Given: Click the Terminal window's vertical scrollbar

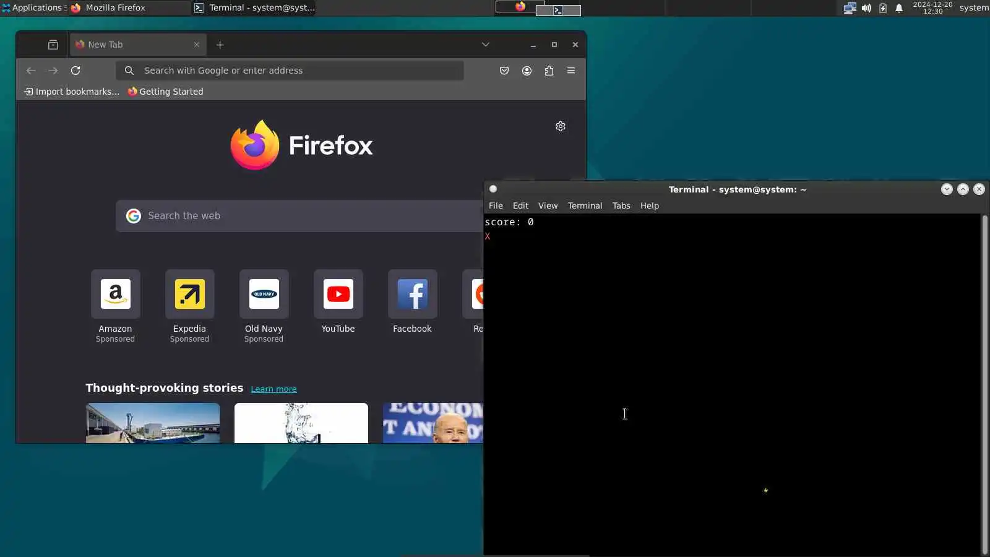Looking at the screenshot, I should 985,384.
